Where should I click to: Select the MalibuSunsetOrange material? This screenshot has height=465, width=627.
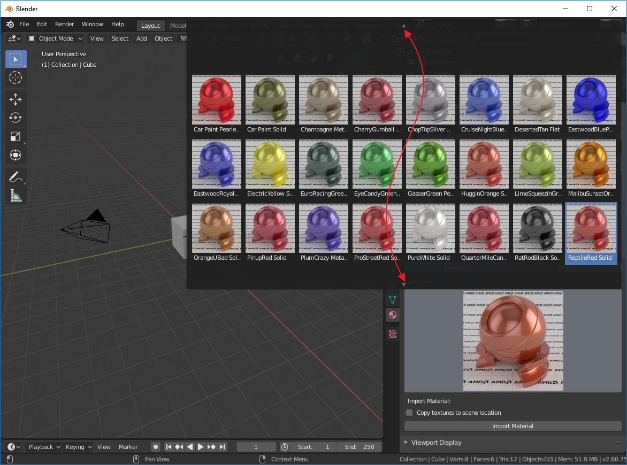(591, 168)
